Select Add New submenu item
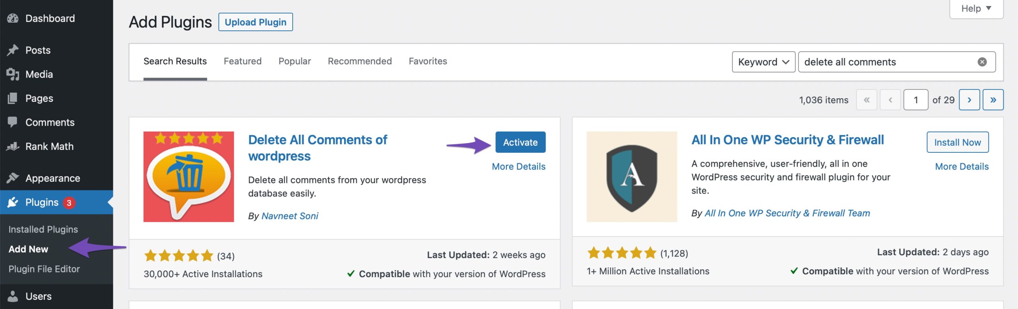This screenshot has height=309, width=1018. click(x=28, y=249)
